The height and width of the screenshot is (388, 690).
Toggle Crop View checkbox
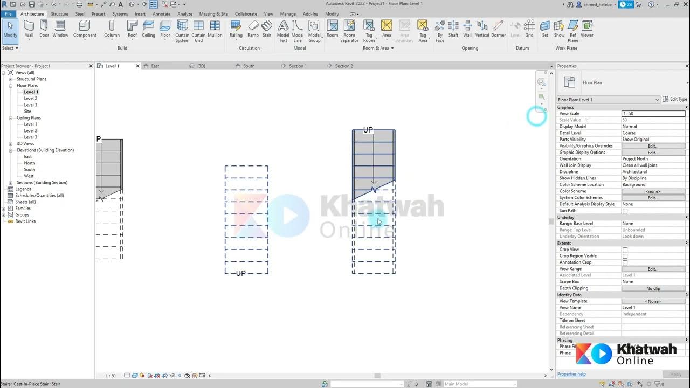pos(625,250)
